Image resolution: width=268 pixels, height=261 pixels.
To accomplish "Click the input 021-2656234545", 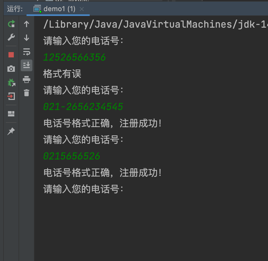I will pyautogui.click(x=83, y=107).
